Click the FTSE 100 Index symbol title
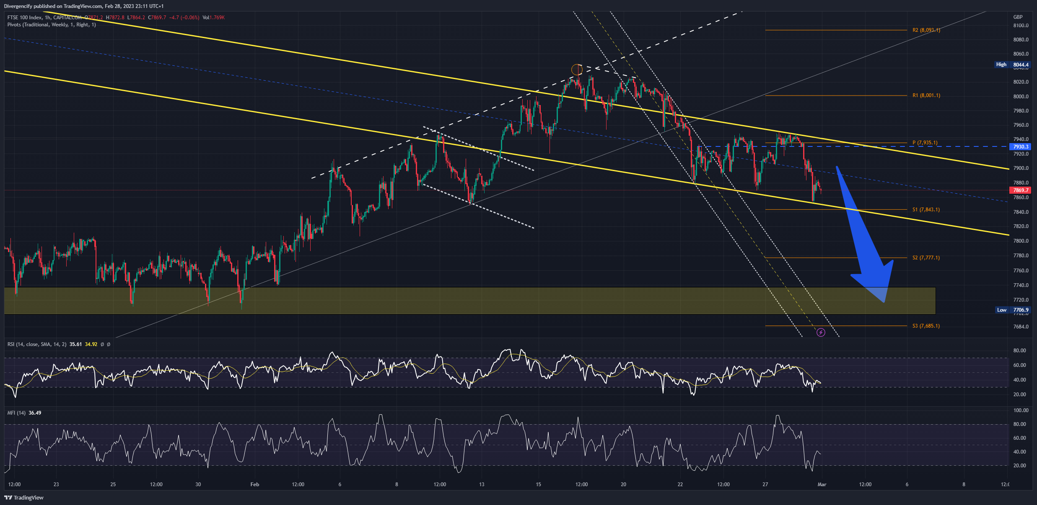The height and width of the screenshot is (505, 1037). coord(25,18)
